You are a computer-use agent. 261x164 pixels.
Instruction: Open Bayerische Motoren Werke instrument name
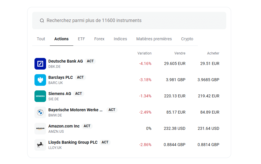(x=75, y=110)
